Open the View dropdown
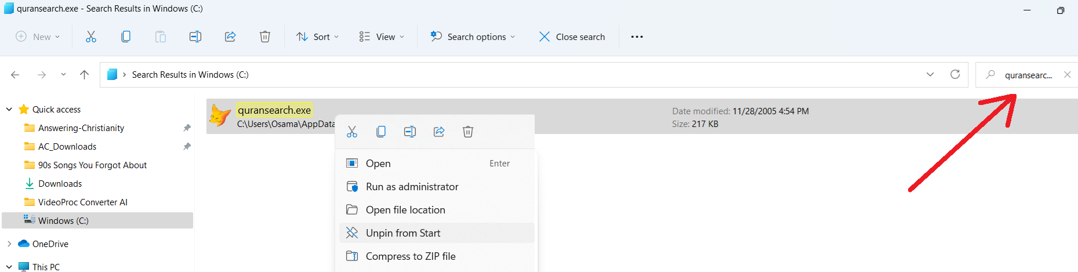Image resolution: width=1078 pixels, height=272 pixels. (x=382, y=37)
